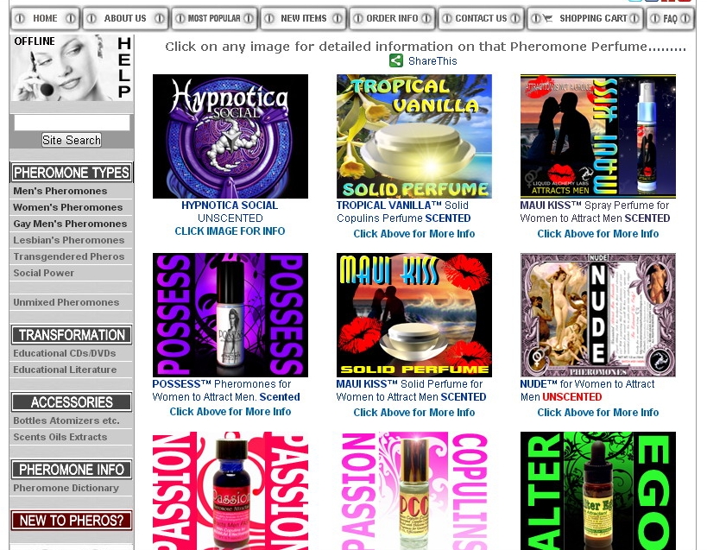Click the green ShareThis icon
Viewport: 707px width, 550px height.
pyautogui.click(x=396, y=60)
